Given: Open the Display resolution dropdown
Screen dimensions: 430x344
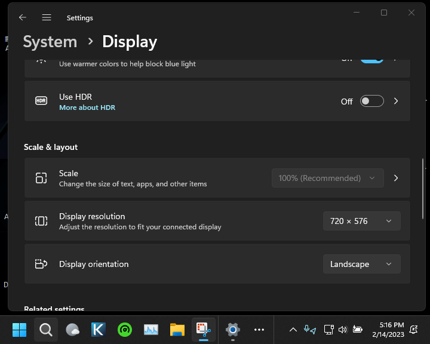Looking at the screenshot, I should 361,221.
